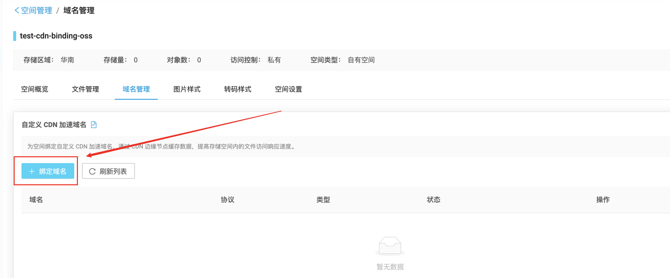The image size is (670, 278).
Task: Click the 域名管理 breadcrumb title
Action: pyautogui.click(x=79, y=10)
